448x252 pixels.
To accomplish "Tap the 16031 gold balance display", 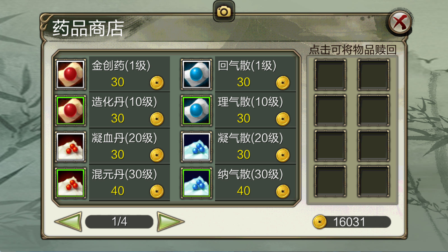I will [x=352, y=222].
